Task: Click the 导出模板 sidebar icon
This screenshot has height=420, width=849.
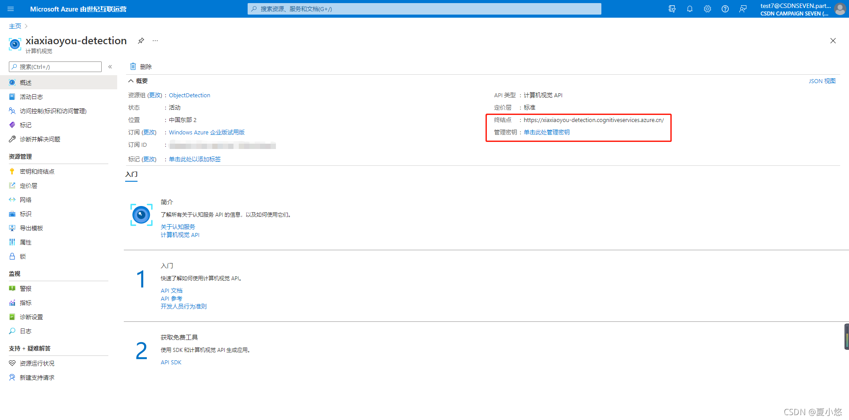Action: 12,228
